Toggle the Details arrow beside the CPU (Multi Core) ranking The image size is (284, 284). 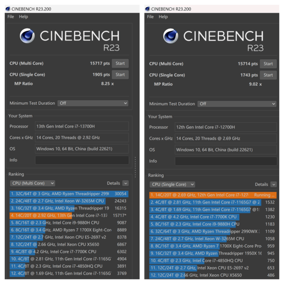[126, 183]
